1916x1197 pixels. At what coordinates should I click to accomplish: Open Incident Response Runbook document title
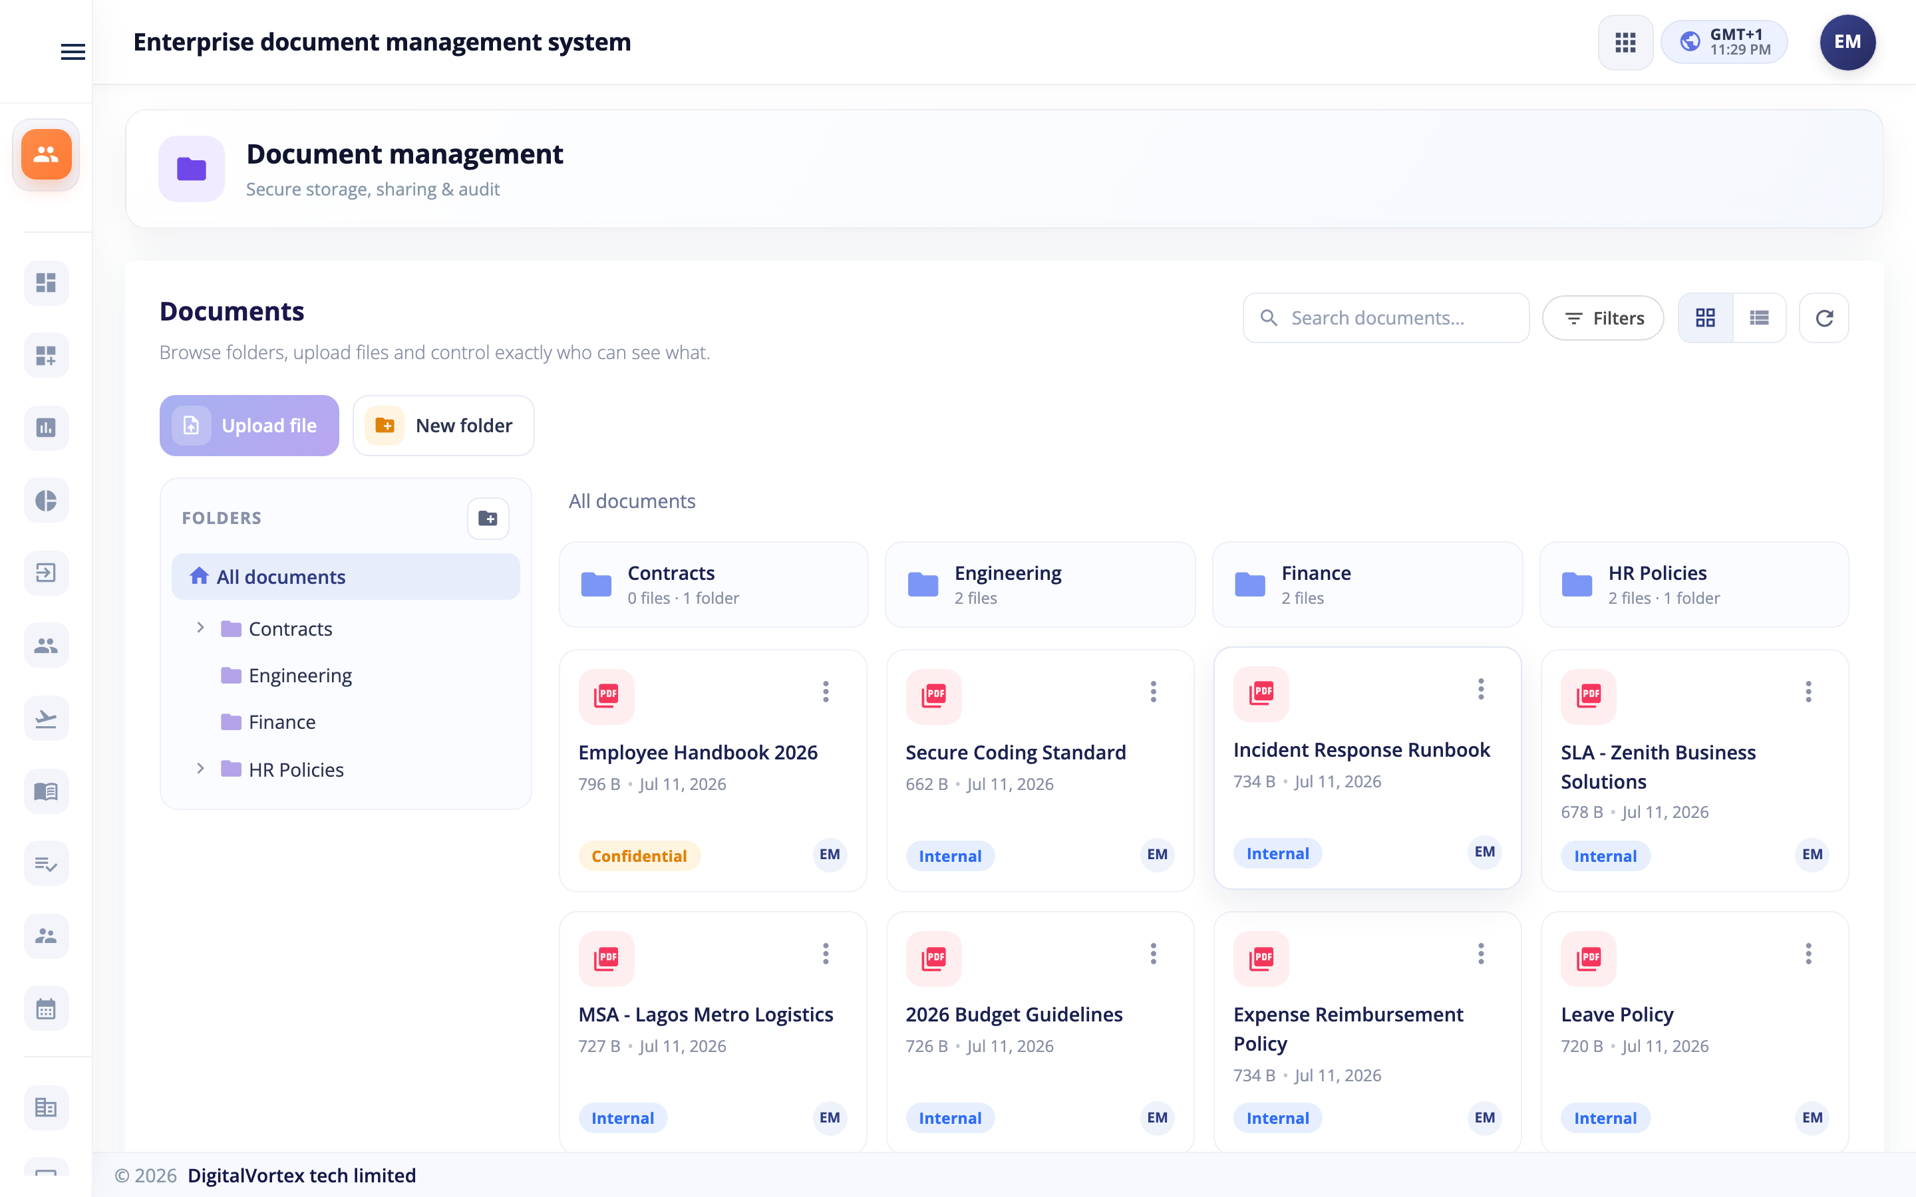(x=1362, y=749)
